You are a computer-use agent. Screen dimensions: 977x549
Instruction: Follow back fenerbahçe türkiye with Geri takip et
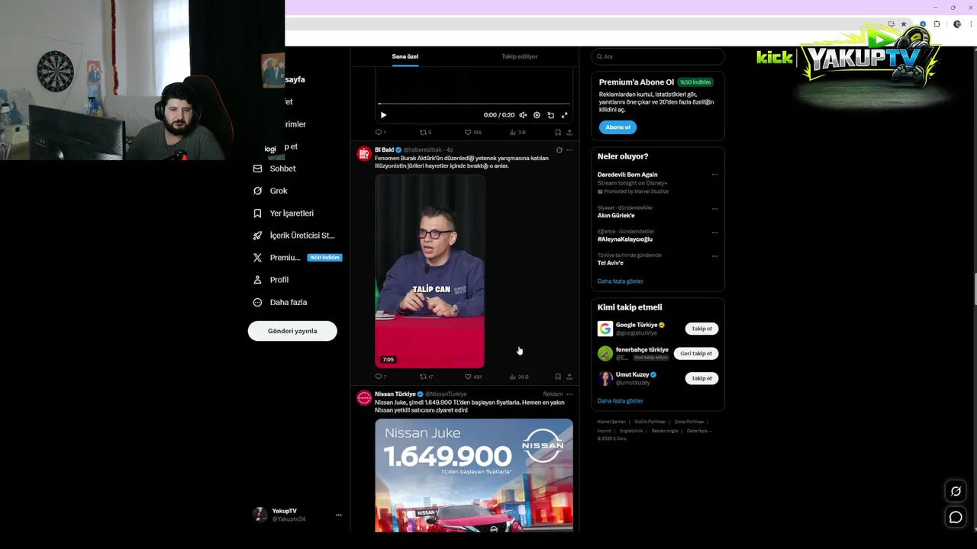(696, 354)
